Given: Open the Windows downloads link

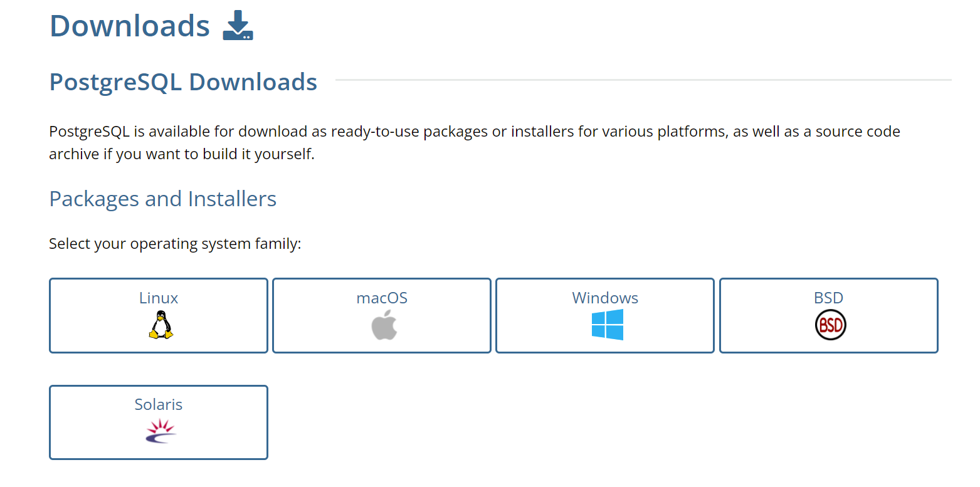Looking at the screenshot, I should pyautogui.click(x=605, y=315).
